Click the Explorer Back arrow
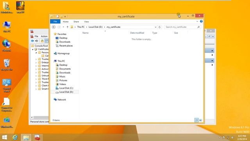 (x=54, y=27)
